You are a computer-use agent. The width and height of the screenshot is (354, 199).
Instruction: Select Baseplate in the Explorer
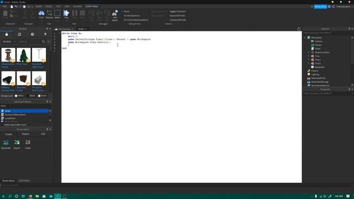[320, 67]
